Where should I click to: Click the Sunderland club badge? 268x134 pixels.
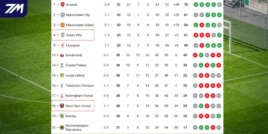(x=62, y=55)
